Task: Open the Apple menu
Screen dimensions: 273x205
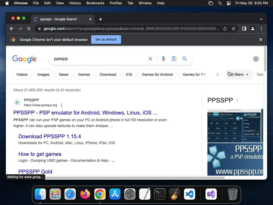Action: pos(7,3)
